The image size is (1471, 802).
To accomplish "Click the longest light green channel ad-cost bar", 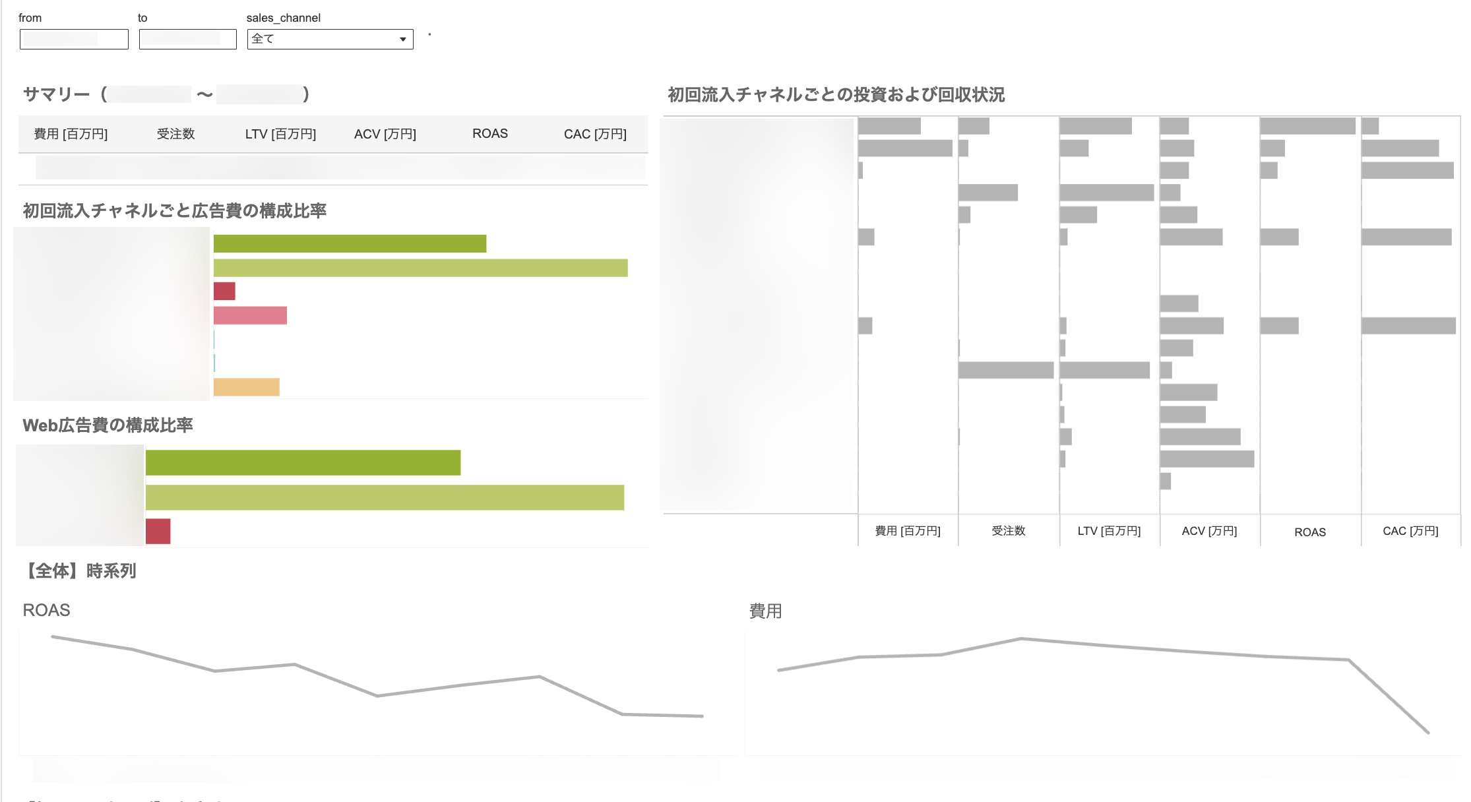I will [x=420, y=268].
